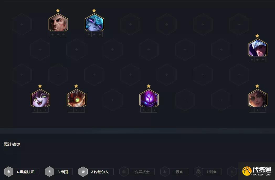Click the 帝国 trait hexagon icon
Image resolution: width=275 pixels, height=180 pixels.
point(49,172)
